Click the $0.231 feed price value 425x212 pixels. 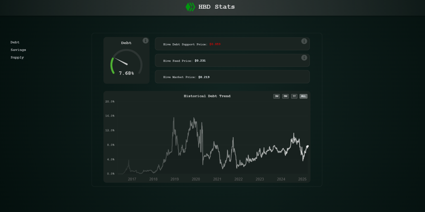pos(200,61)
